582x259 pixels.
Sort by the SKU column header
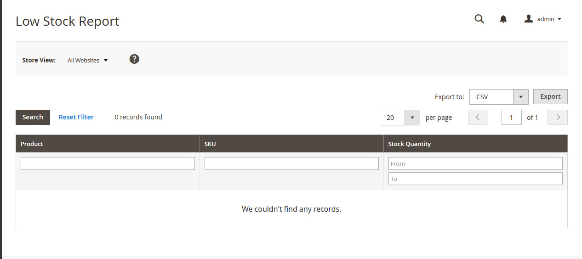pyautogui.click(x=210, y=144)
